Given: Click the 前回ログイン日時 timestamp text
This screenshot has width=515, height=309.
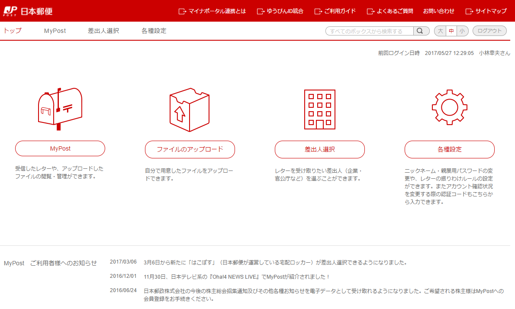Looking at the screenshot, I should point(426,53).
